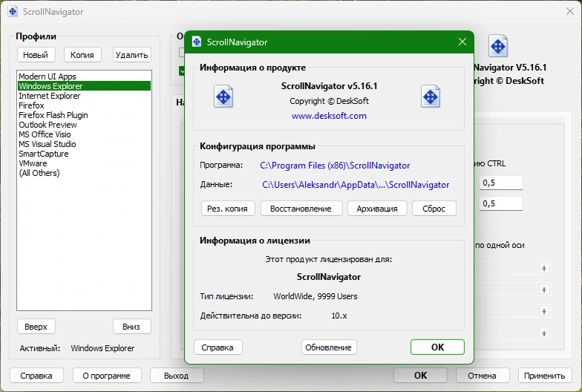This screenshot has width=582, height=392.
Task: Create a profile with the Новый button
Action: (x=36, y=55)
